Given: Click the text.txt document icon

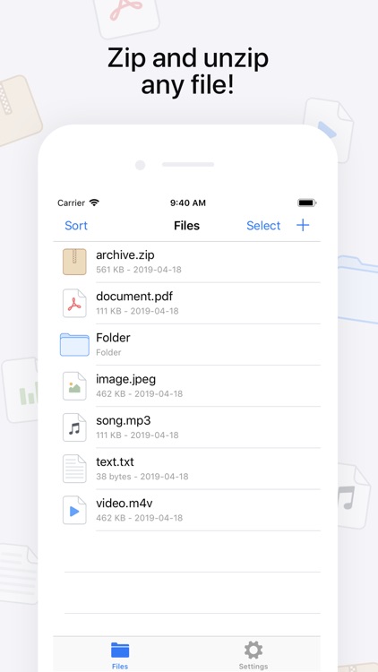Looking at the screenshot, I should (x=74, y=469).
